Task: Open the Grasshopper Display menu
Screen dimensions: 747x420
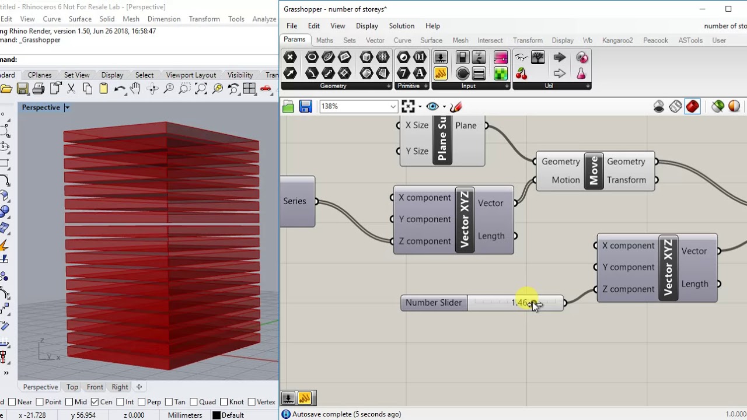Action: click(367, 26)
